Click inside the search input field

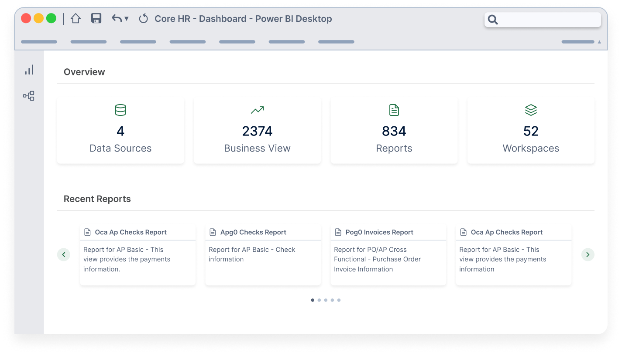(548, 20)
